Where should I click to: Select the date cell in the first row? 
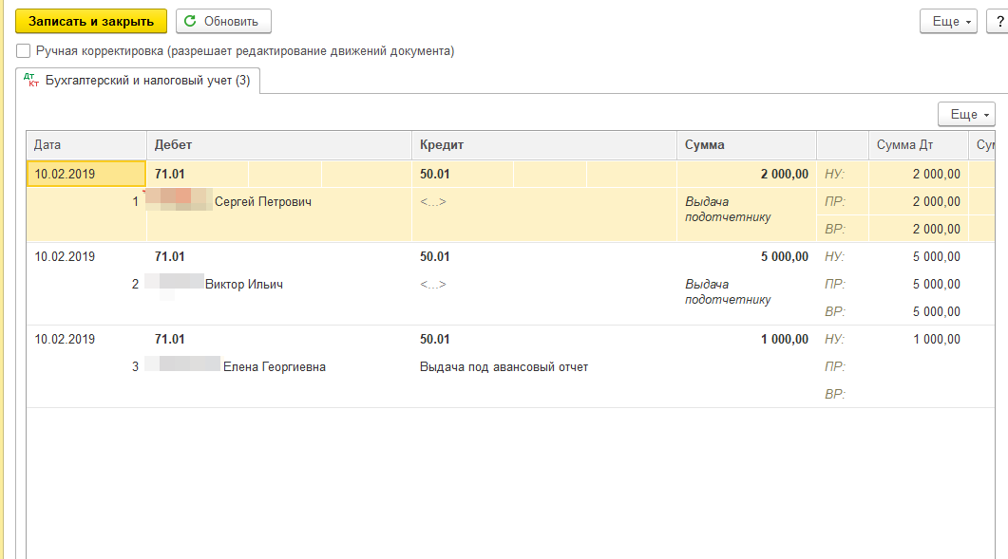[86, 174]
